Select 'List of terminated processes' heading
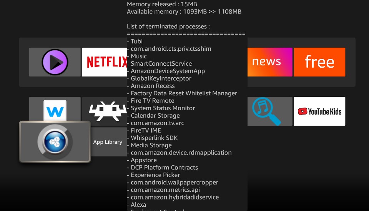This screenshot has height=211, width=369. click(x=168, y=27)
